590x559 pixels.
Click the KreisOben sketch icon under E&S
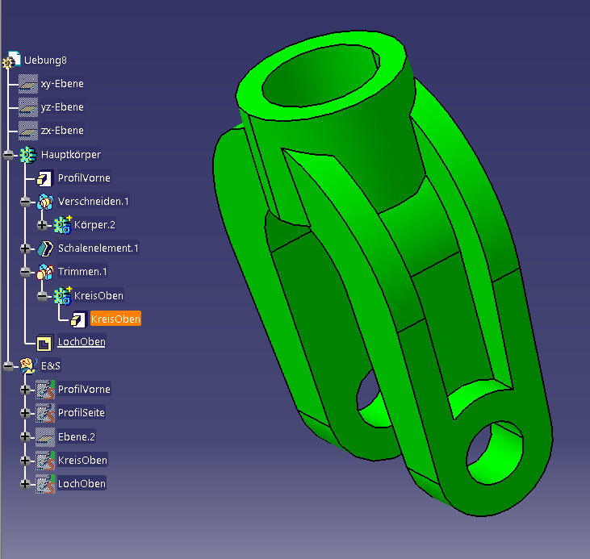click(x=45, y=461)
